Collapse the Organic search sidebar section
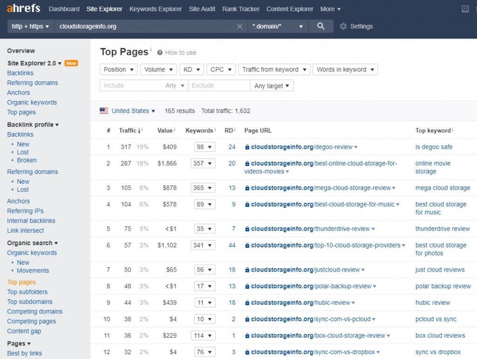477x359 pixels. [32, 243]
